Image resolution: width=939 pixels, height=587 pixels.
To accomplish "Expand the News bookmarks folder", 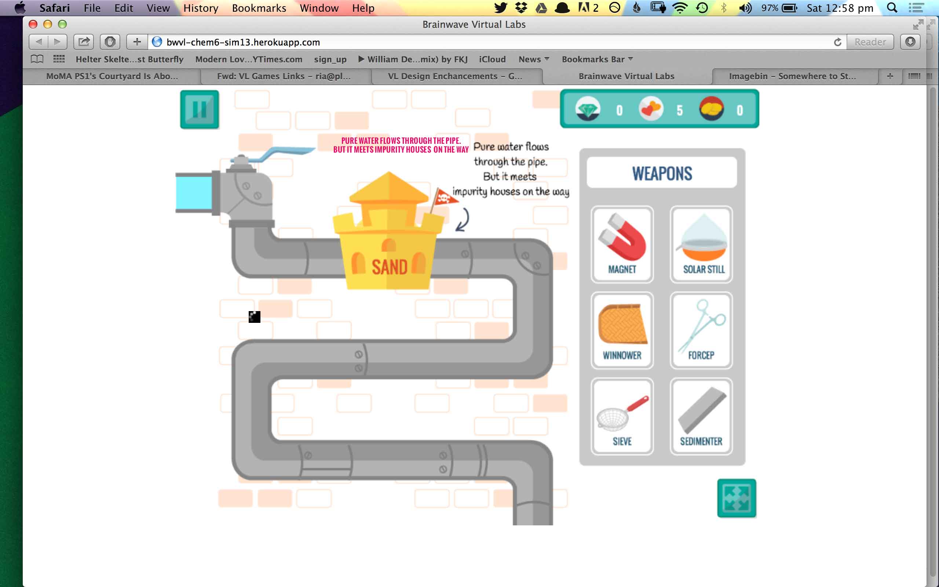I will pos(534,59).
